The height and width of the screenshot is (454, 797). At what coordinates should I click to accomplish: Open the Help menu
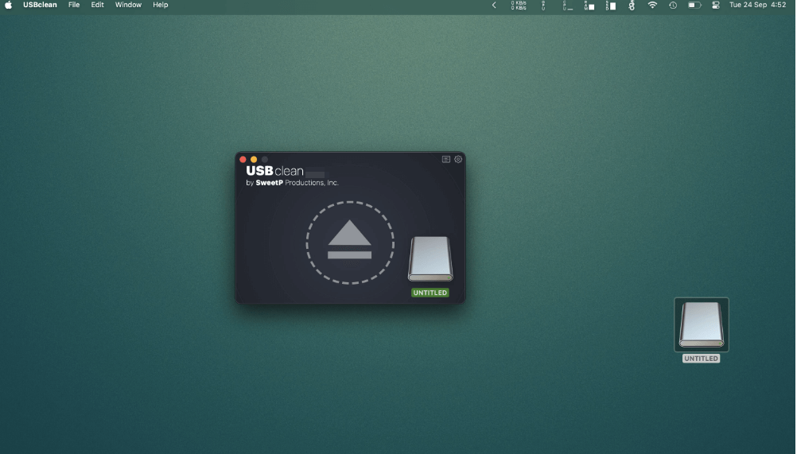160,5
